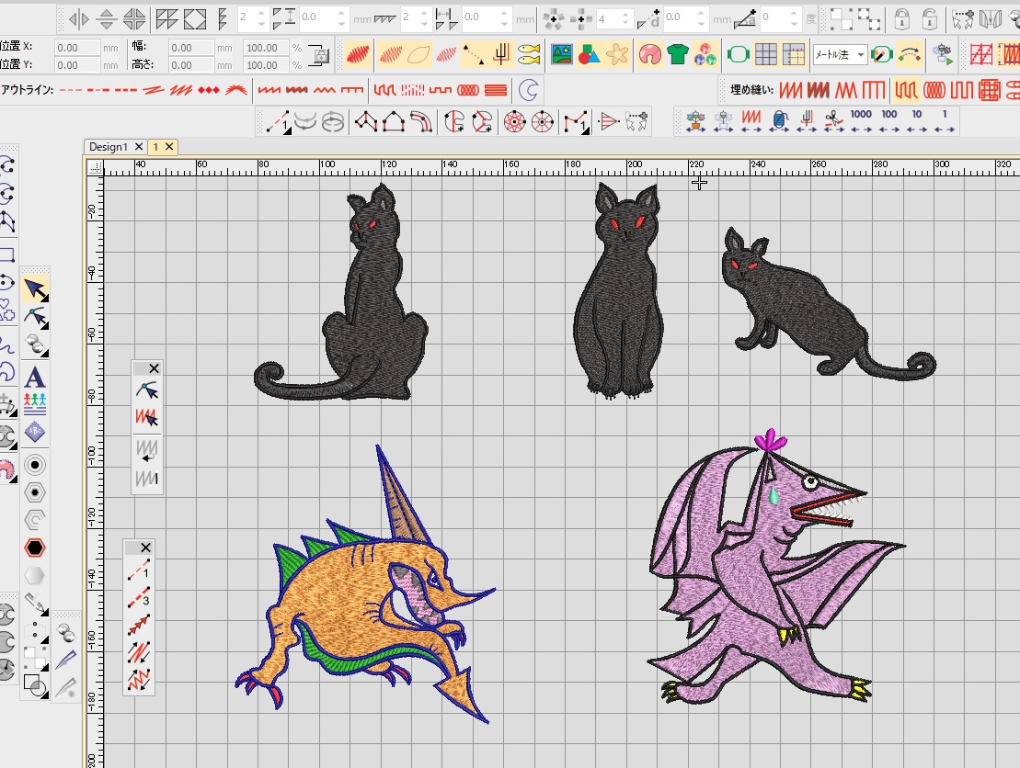Click the pentagon polygon shape tool
Viewport: 1020px width, 768px height.
[394, 121]
